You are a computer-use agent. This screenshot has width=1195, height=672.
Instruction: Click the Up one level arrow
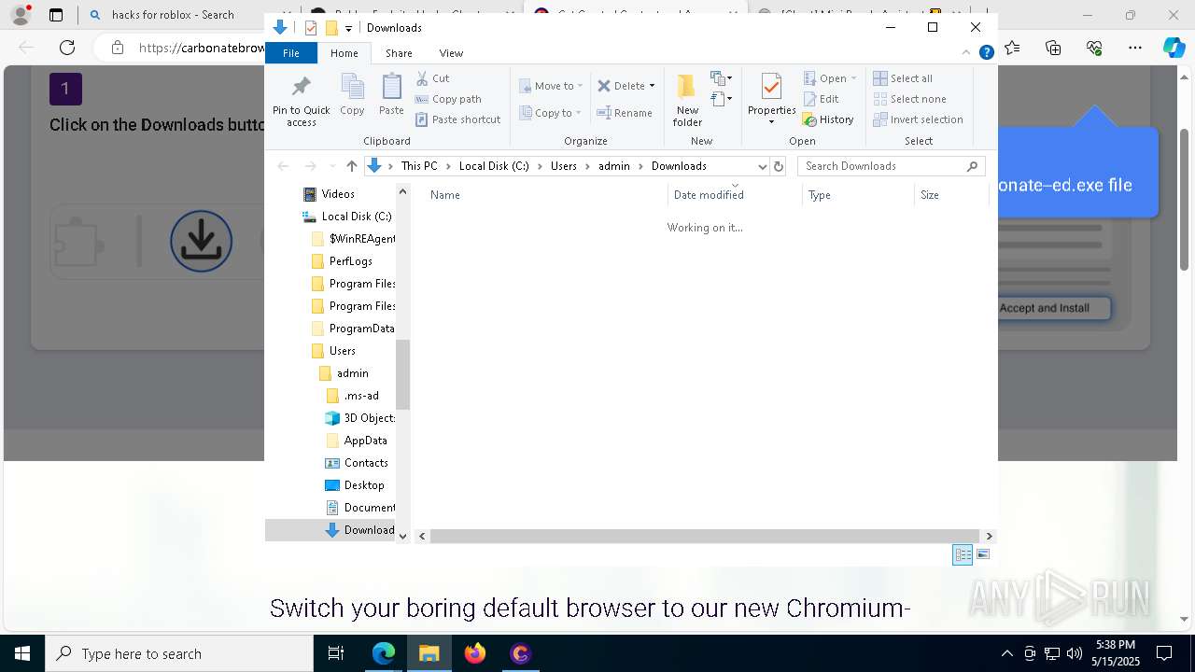coord(351,166)
